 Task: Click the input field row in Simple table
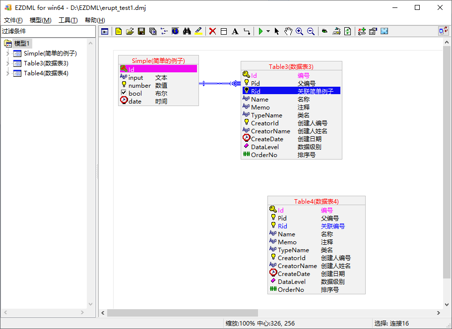pyautogui.click(x=158, y=78)
